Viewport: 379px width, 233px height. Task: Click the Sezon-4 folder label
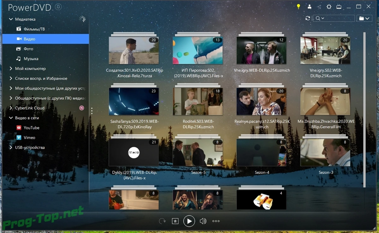click(x=262, y=172)
